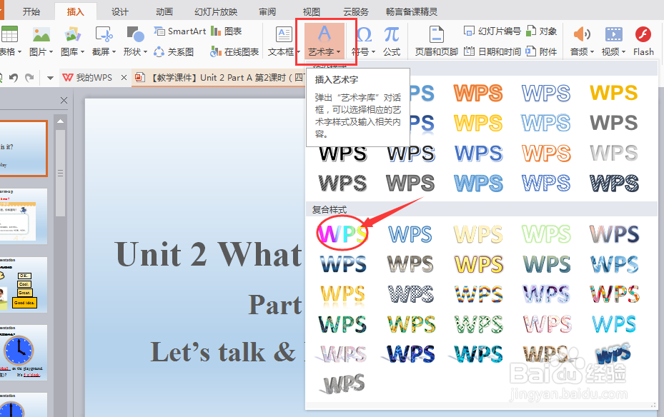664x417 pixels.
Task: Click the 艺术字 WordArt icon
Action: tap(324, 34)
